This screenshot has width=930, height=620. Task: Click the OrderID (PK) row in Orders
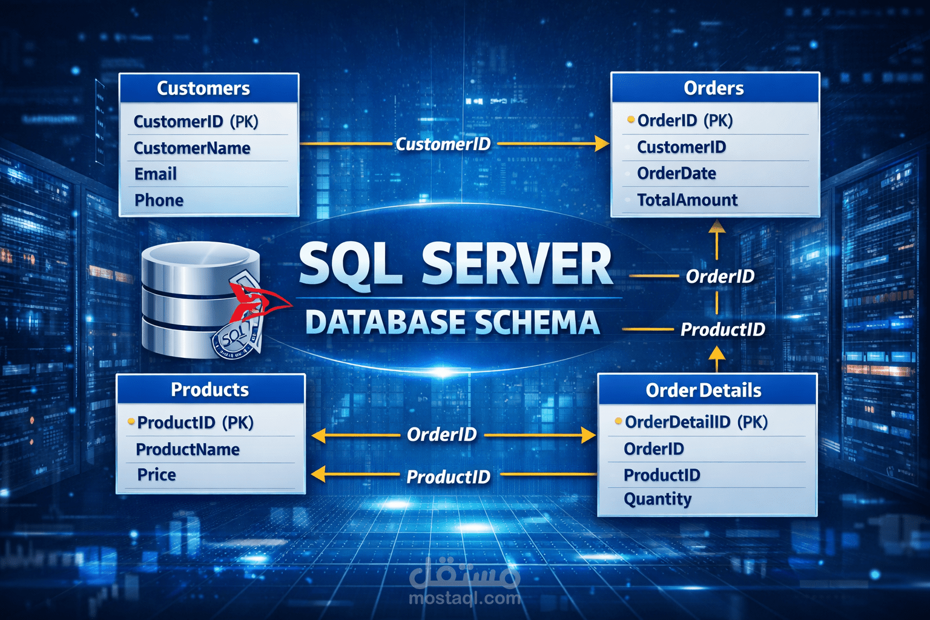click(x=715, y=120)
